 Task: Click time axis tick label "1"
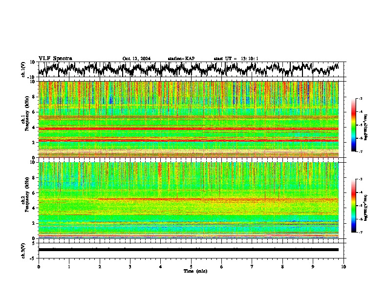(69, 267)
